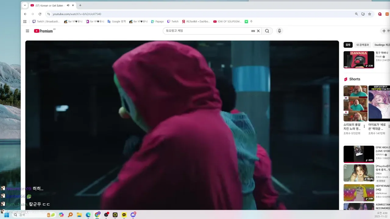Open Copilot from the taskbar
Image resolution: width=390 pixels, height=219 pixels.
(x=61, y=215)
